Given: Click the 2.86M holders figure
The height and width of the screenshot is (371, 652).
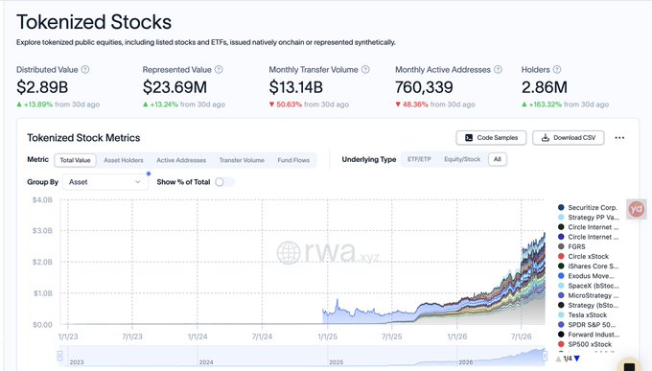Looking at the screenshot, I should click(545, 87).
